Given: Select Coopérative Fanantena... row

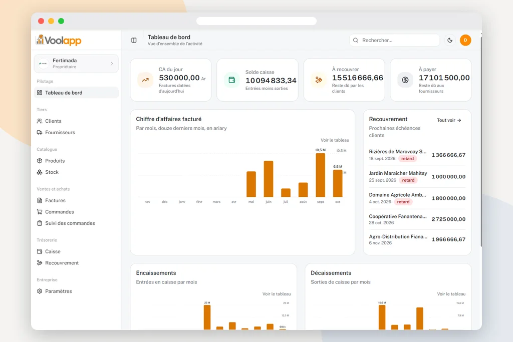Looking at the screenshot, I should (417, 219).
